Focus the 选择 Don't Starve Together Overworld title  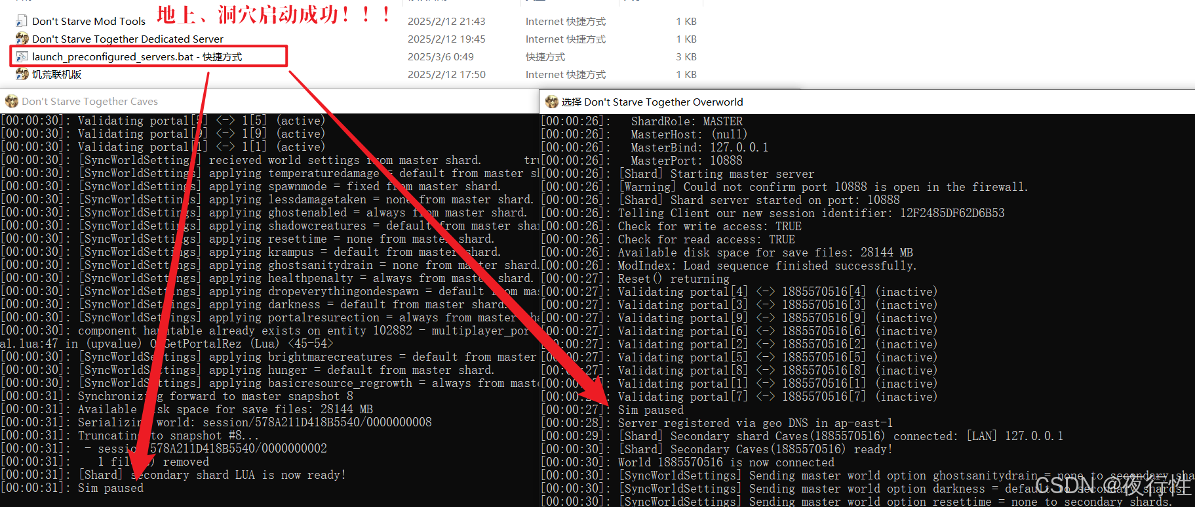click(652, 102)
